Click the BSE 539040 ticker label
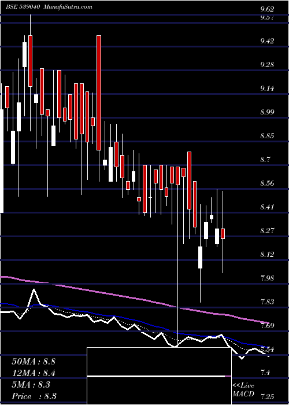Image resolution: width=289 pixels, height=405 pixels. pyautogui.click(x=23, y=7)
